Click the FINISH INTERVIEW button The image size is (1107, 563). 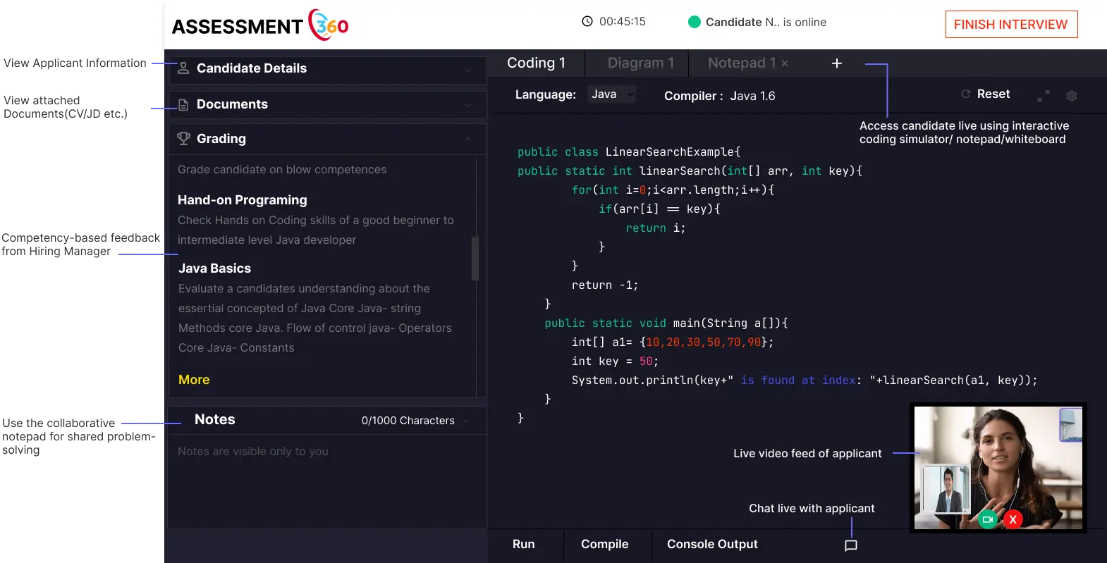coord(1010,25)
